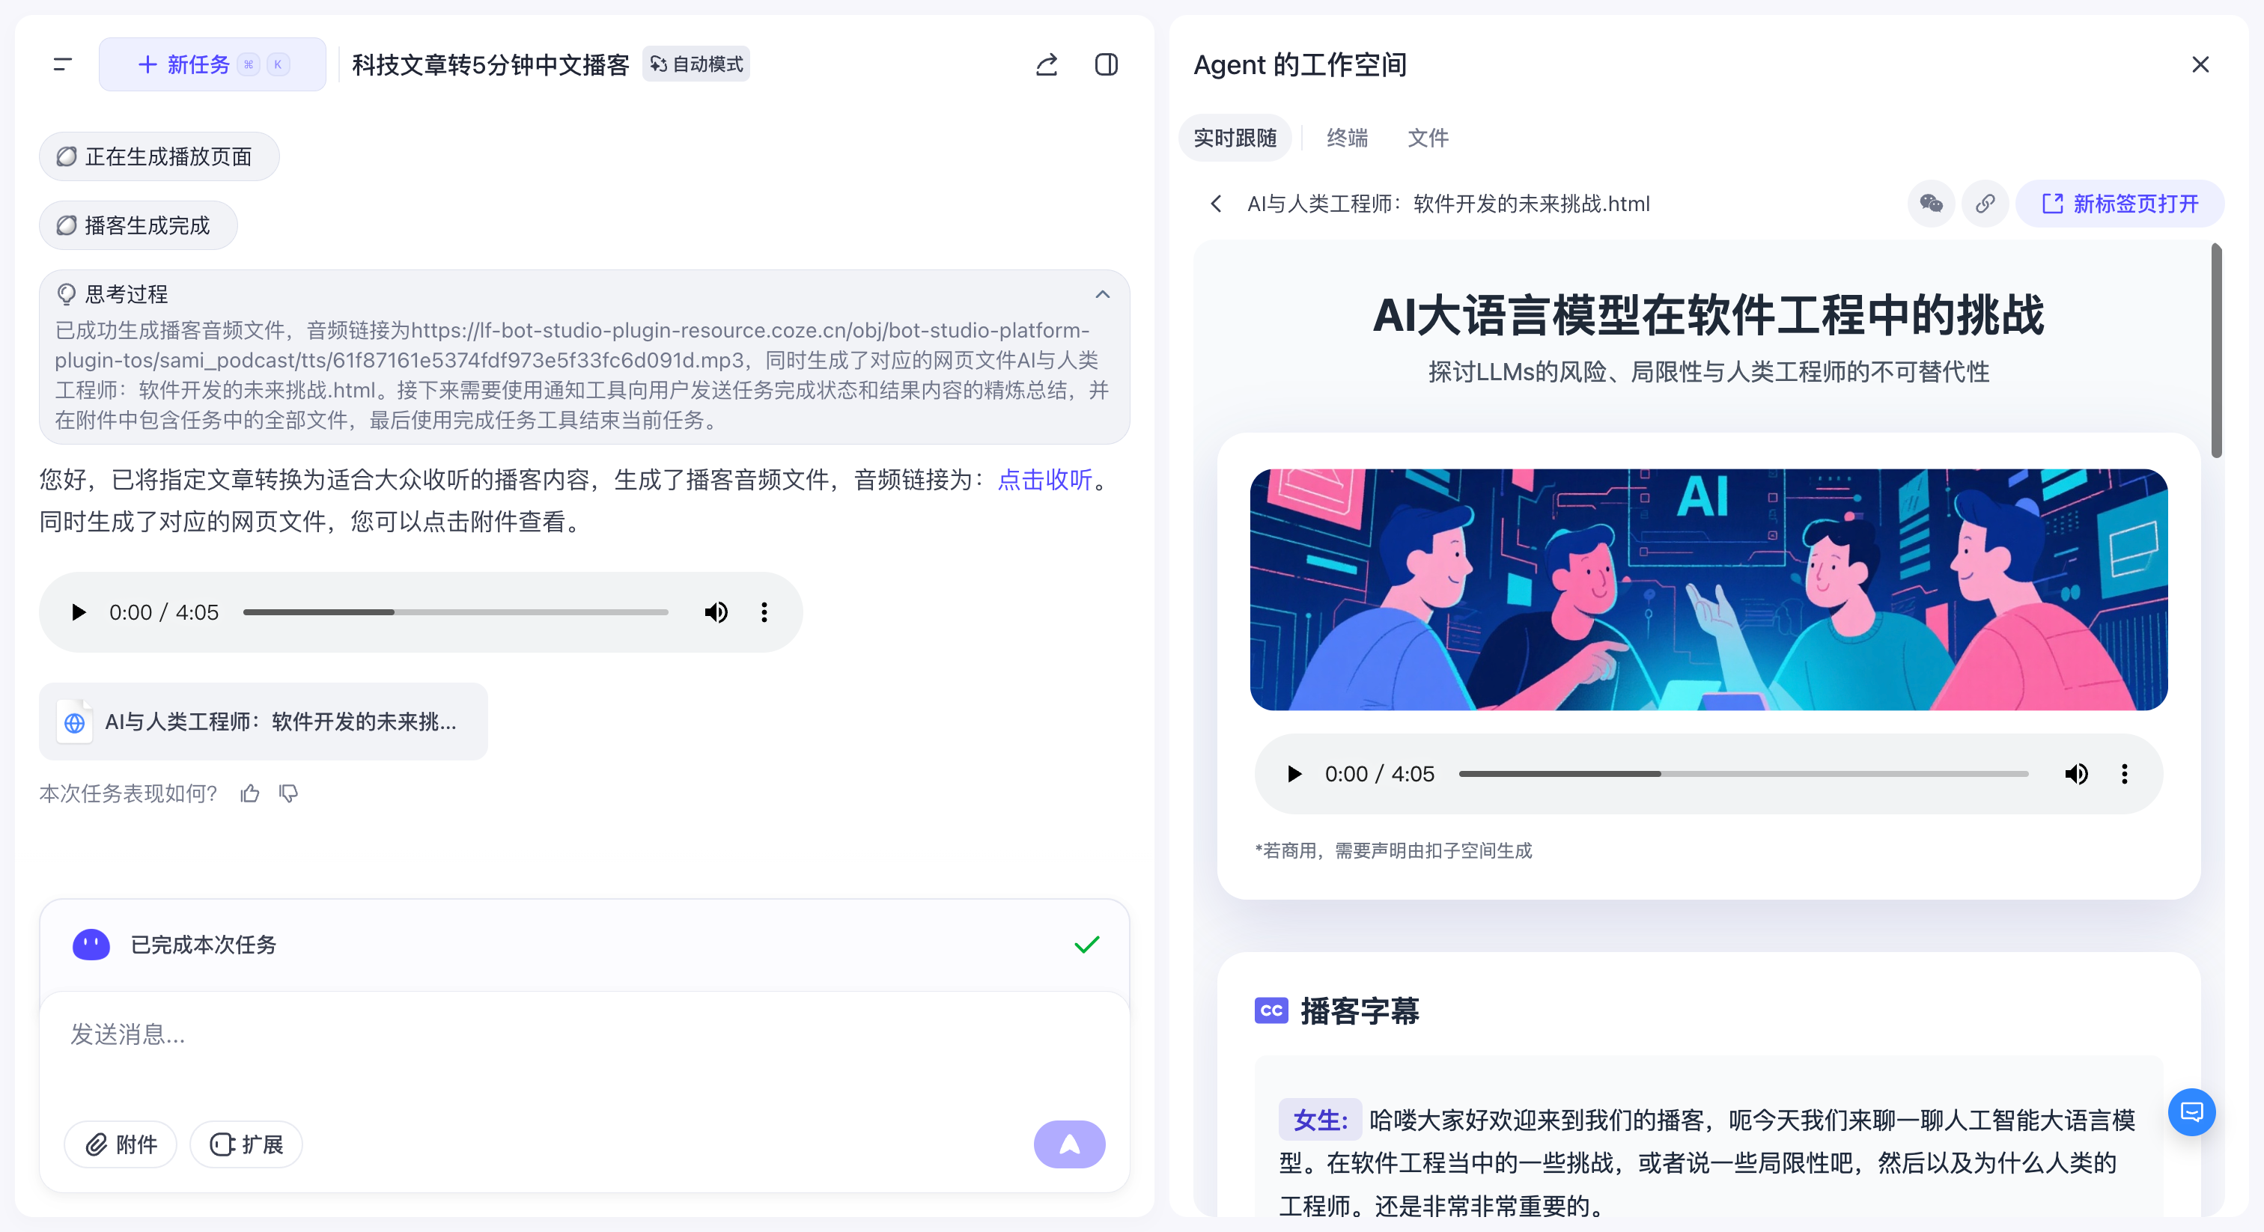Click the share icon in header
This screenshot has height=1232, width=2264.
(1046, 64)
